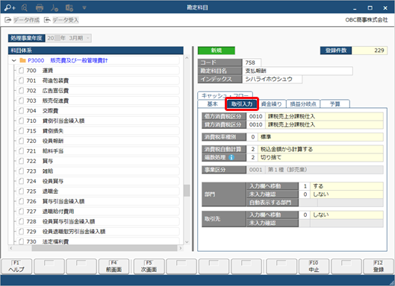Select account 723 雑給

coord(99,171)
